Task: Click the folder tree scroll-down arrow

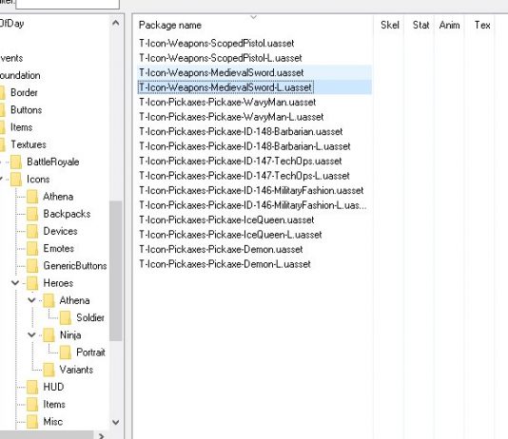Action: point(116,422)
